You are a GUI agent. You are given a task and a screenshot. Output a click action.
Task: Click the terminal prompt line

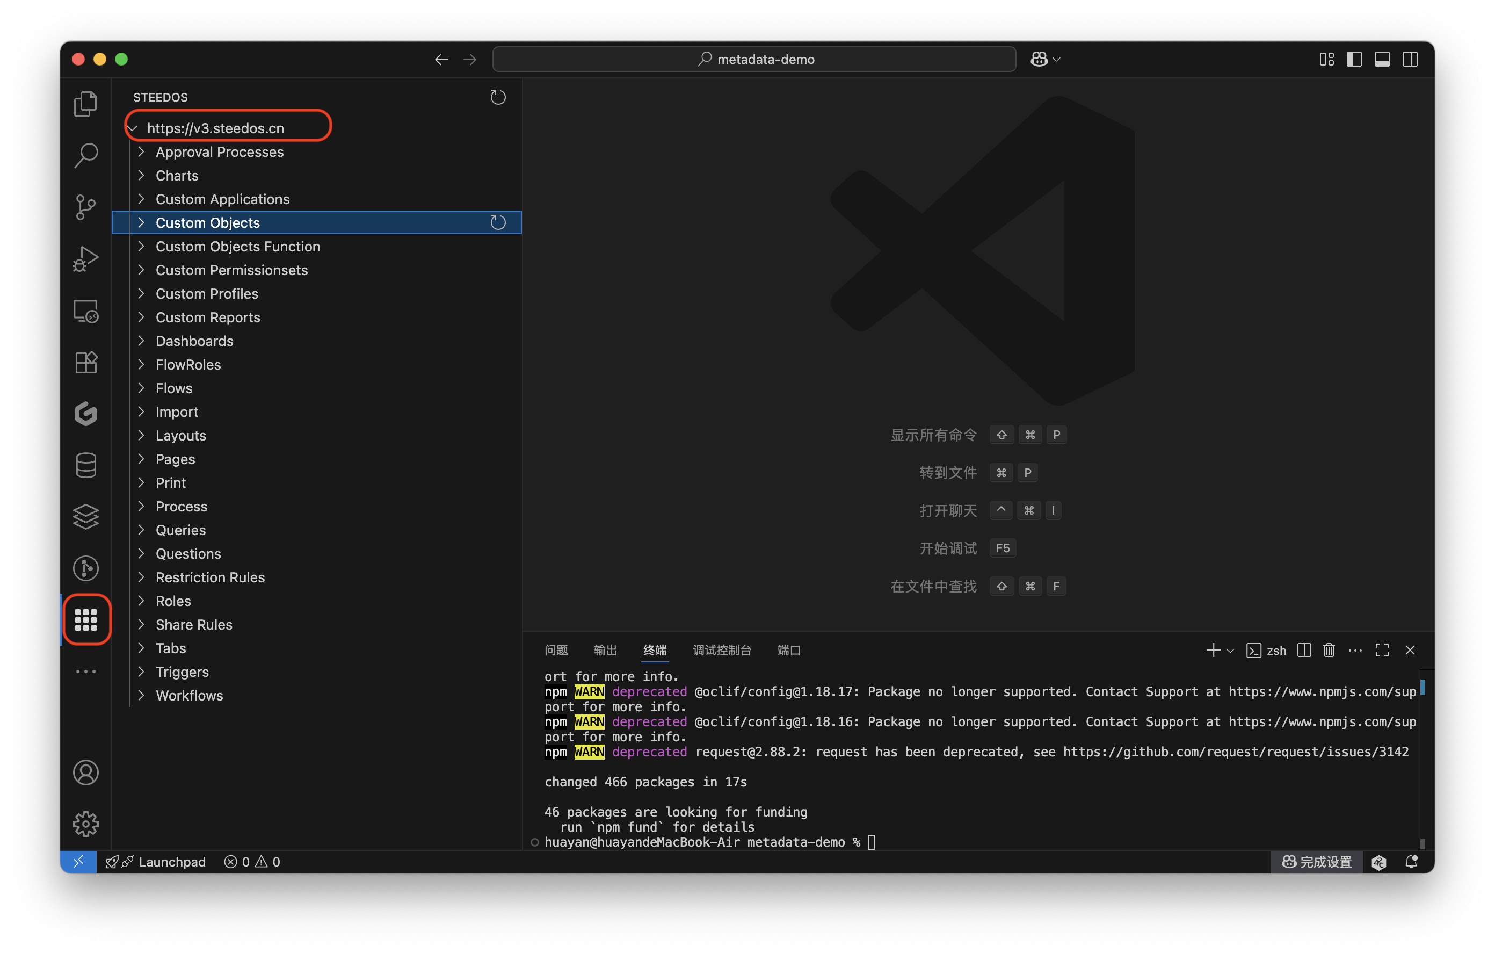(709, 842)
